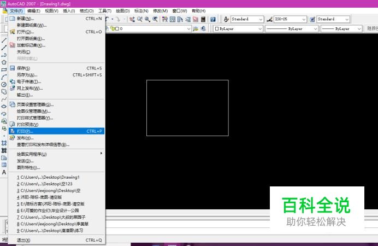Select the Arc tool
The image size is (378, 246).
pyautogui.click(x=4, y=77)
